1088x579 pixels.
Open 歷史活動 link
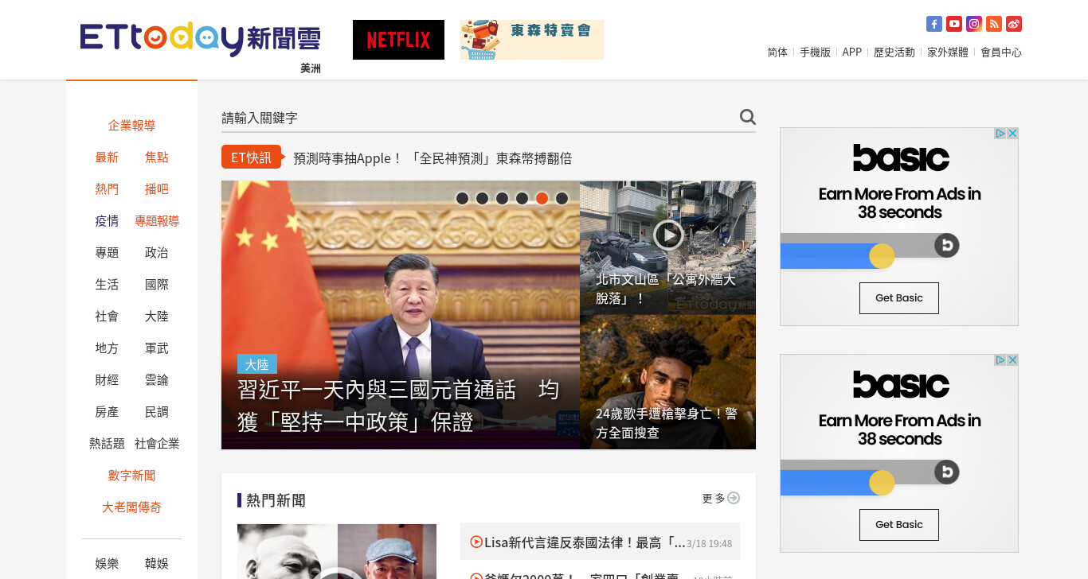(x=894, y=52)
